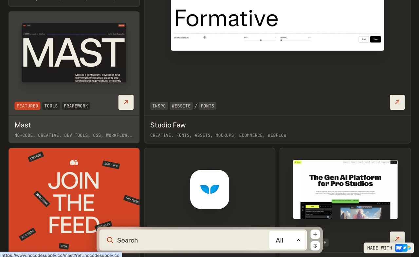Image resolution: width=419 pixels, height=257 pixels.
Task: Click the small orange logo in the Mast preview
Action: click(25, 25)
